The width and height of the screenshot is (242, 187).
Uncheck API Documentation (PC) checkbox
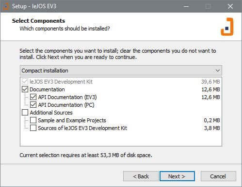33,105
